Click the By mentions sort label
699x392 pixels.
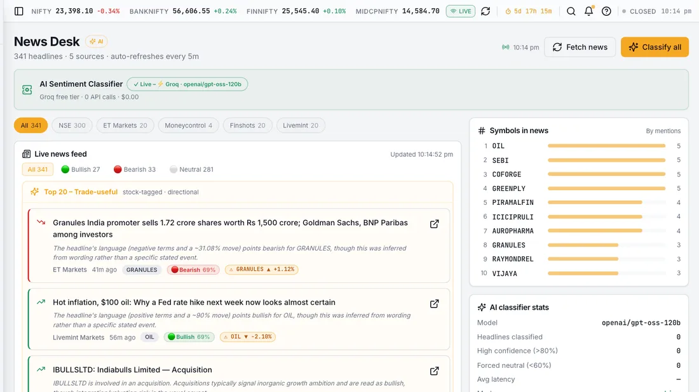[x=663, y=131]
